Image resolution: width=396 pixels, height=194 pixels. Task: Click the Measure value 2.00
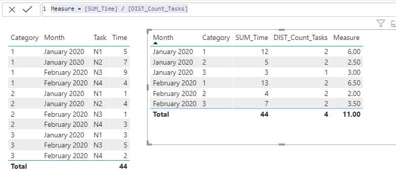[354, 93]
